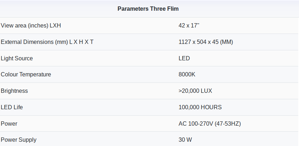This screenshot has width=299, height=146.
Task: Select the Colour Temperature label
Action: pos(26,75)
